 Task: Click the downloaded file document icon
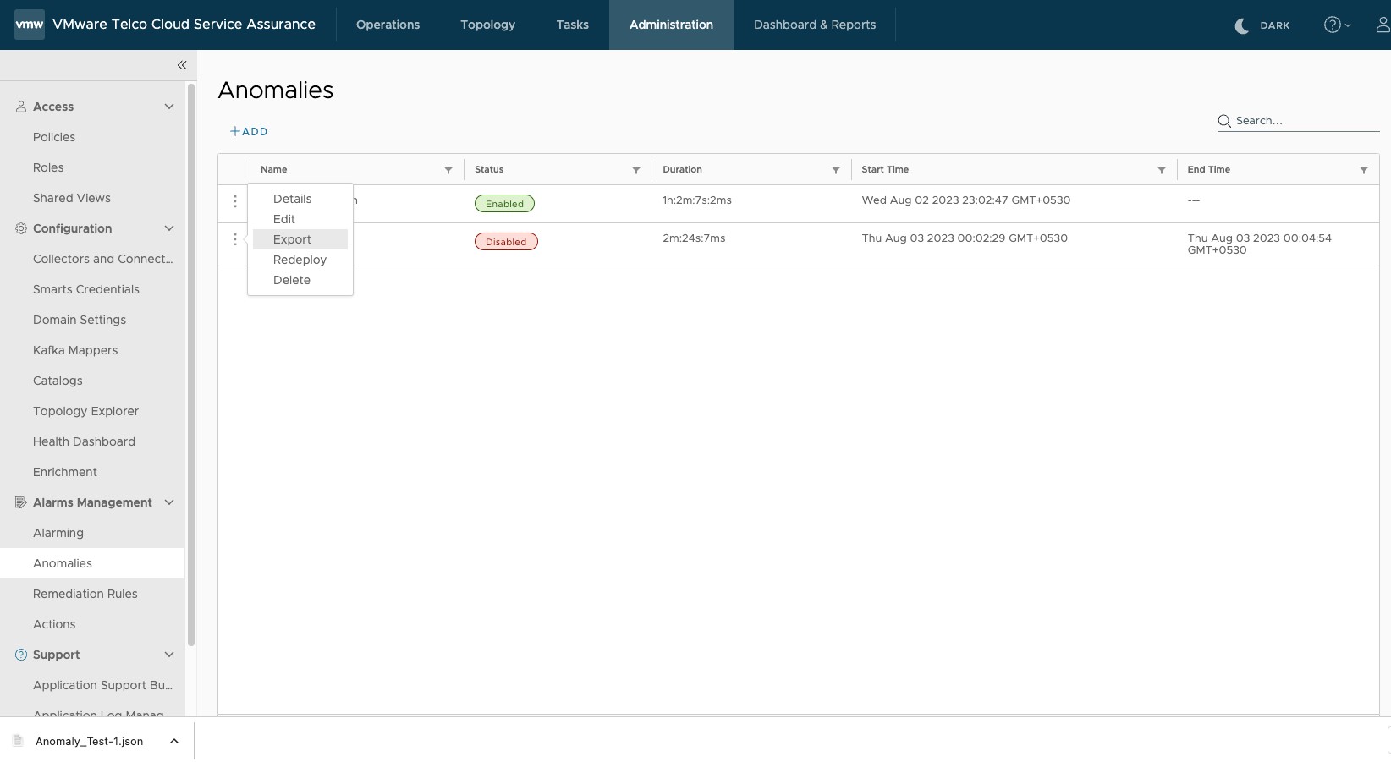pos(18,741)
